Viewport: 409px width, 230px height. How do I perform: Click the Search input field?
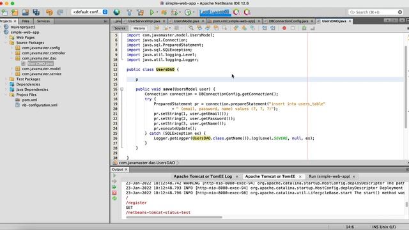(x=376, y=12)
